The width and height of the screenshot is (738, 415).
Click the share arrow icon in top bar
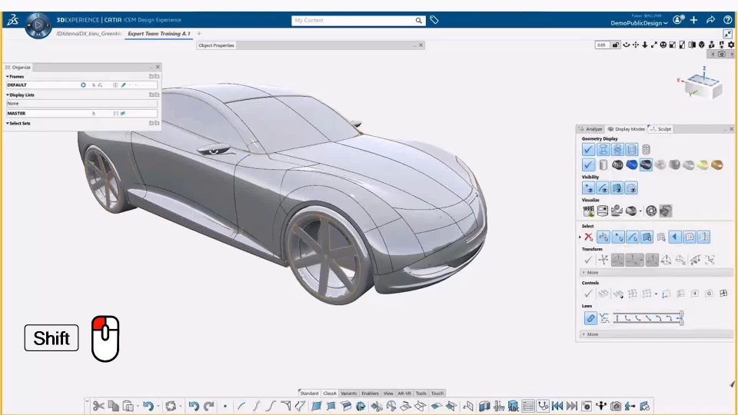click(710, 21)
